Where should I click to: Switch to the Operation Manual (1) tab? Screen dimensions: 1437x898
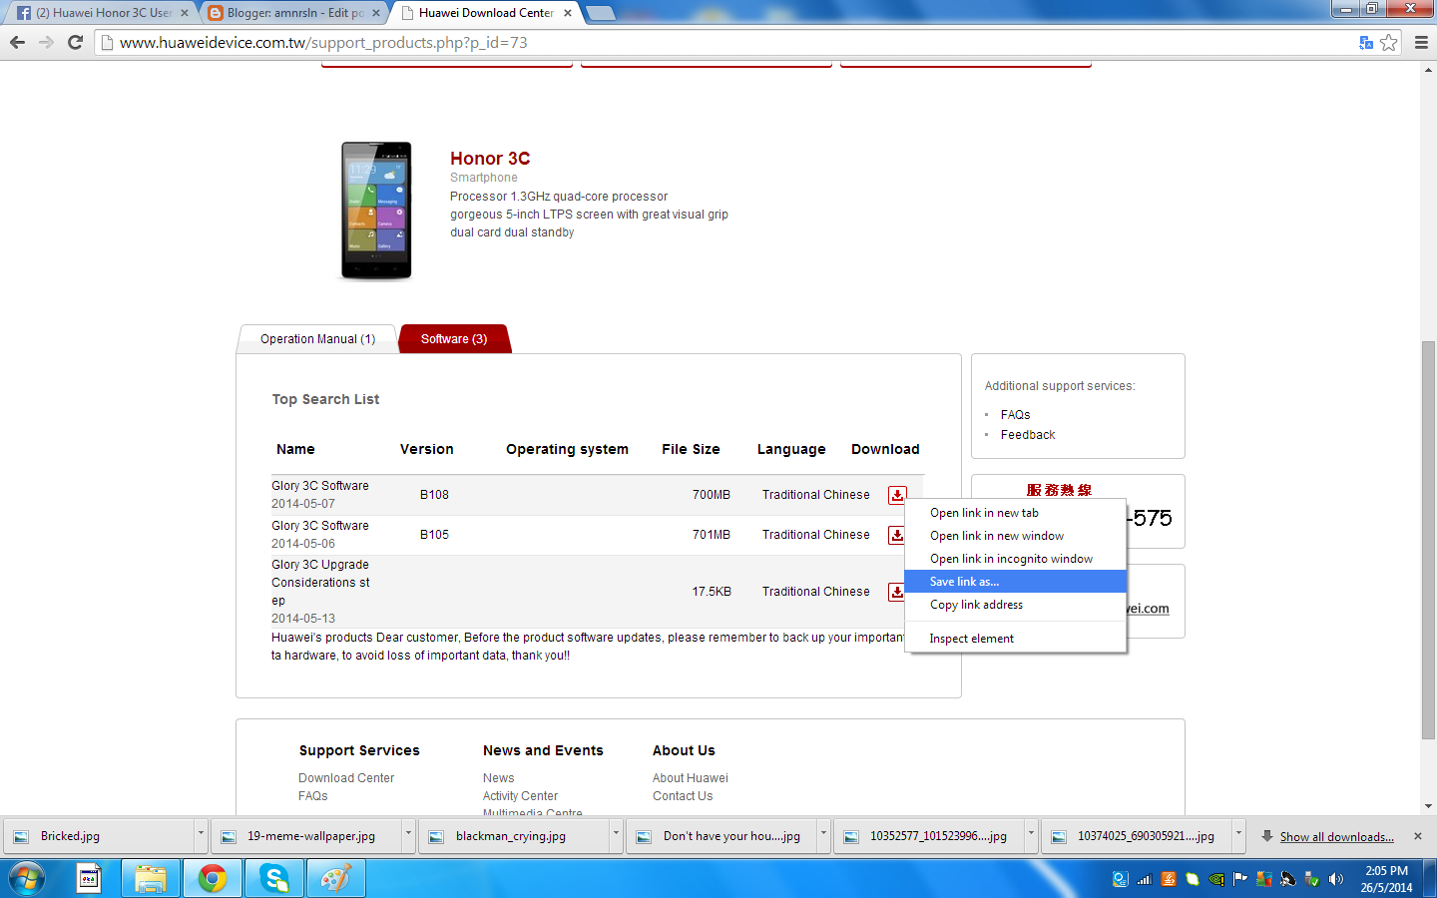pos(317,339)
